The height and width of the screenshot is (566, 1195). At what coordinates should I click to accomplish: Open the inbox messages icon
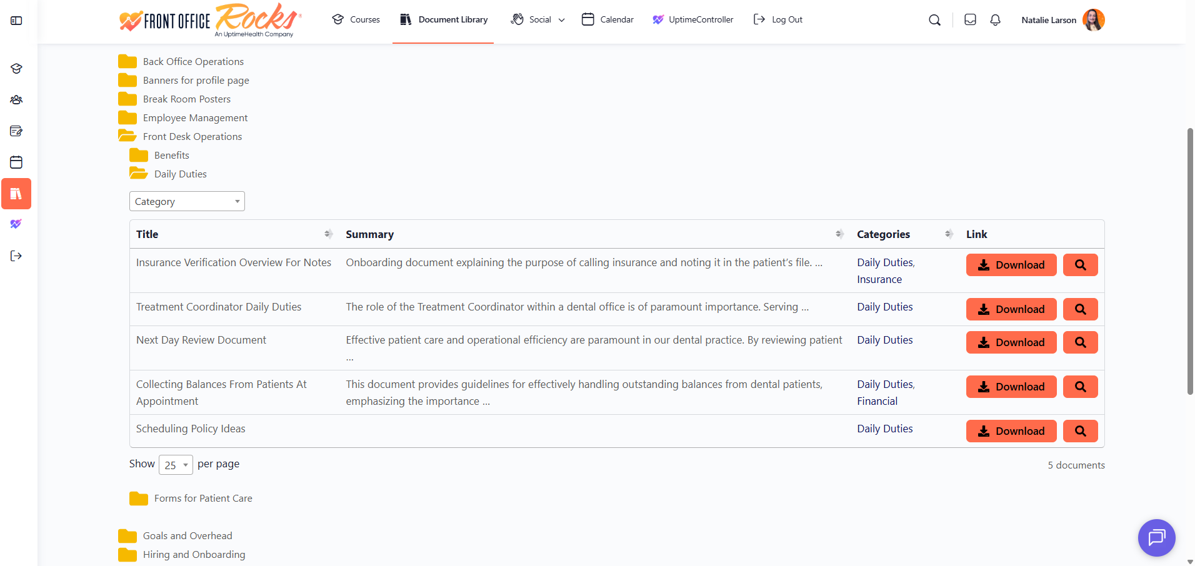970,20
